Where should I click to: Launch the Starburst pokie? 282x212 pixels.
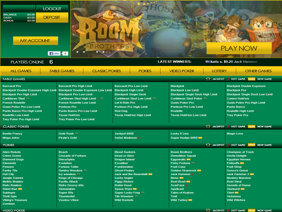[233, 189]
